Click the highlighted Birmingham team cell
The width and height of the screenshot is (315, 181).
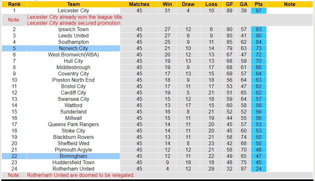tap(73, 156)
